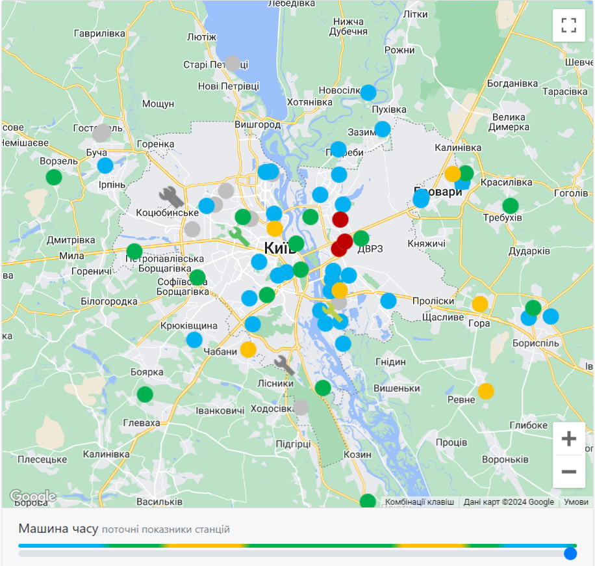Select the gray station marker at Гостомель
This screenshot has height=566, width=595.
(101, 133)
